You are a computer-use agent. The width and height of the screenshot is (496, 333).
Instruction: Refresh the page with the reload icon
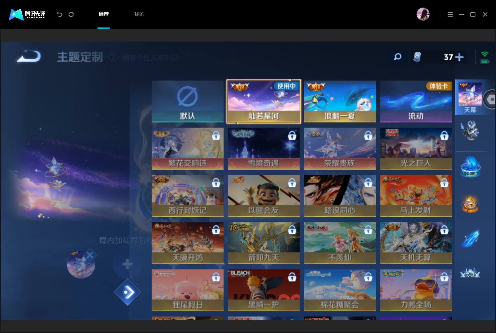[71, 14]
